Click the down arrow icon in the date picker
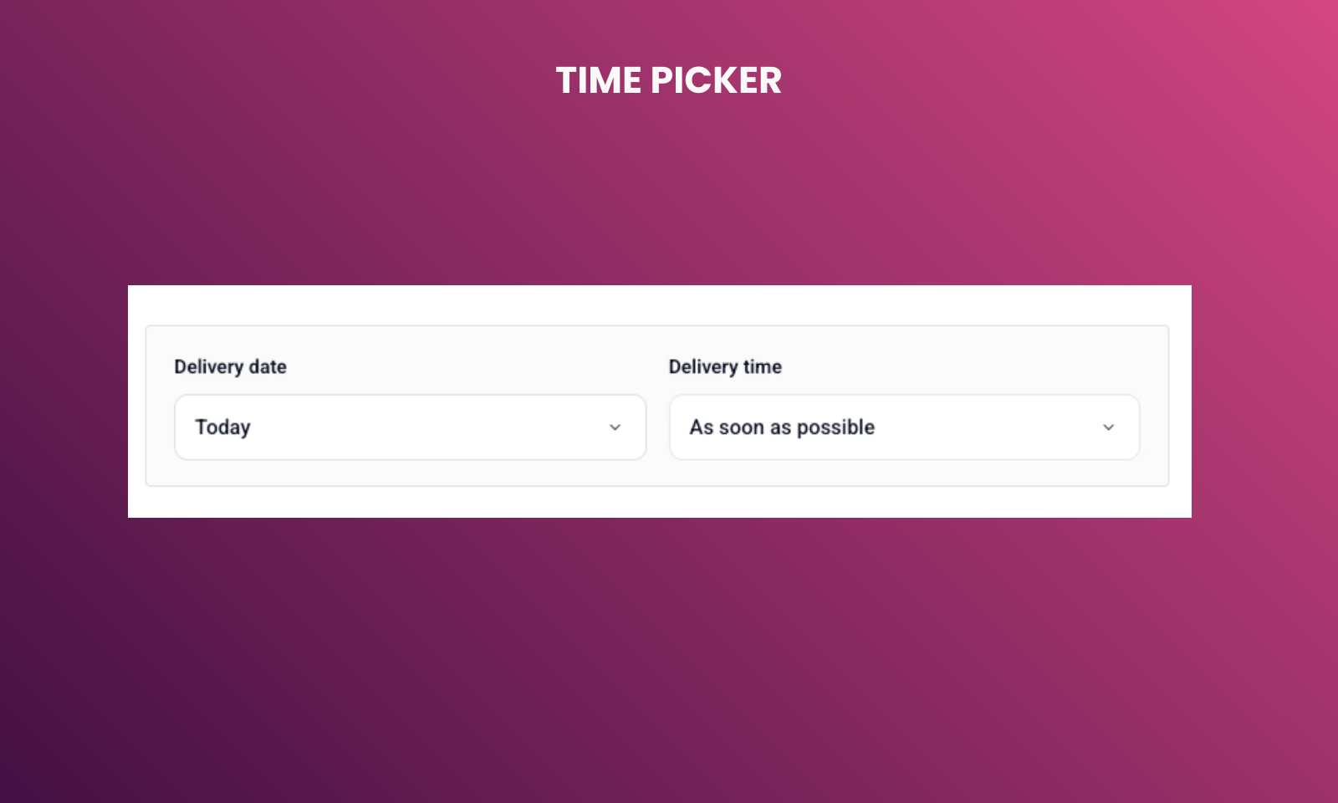This screenshot has width=1338, height=803. click(615, 427)
